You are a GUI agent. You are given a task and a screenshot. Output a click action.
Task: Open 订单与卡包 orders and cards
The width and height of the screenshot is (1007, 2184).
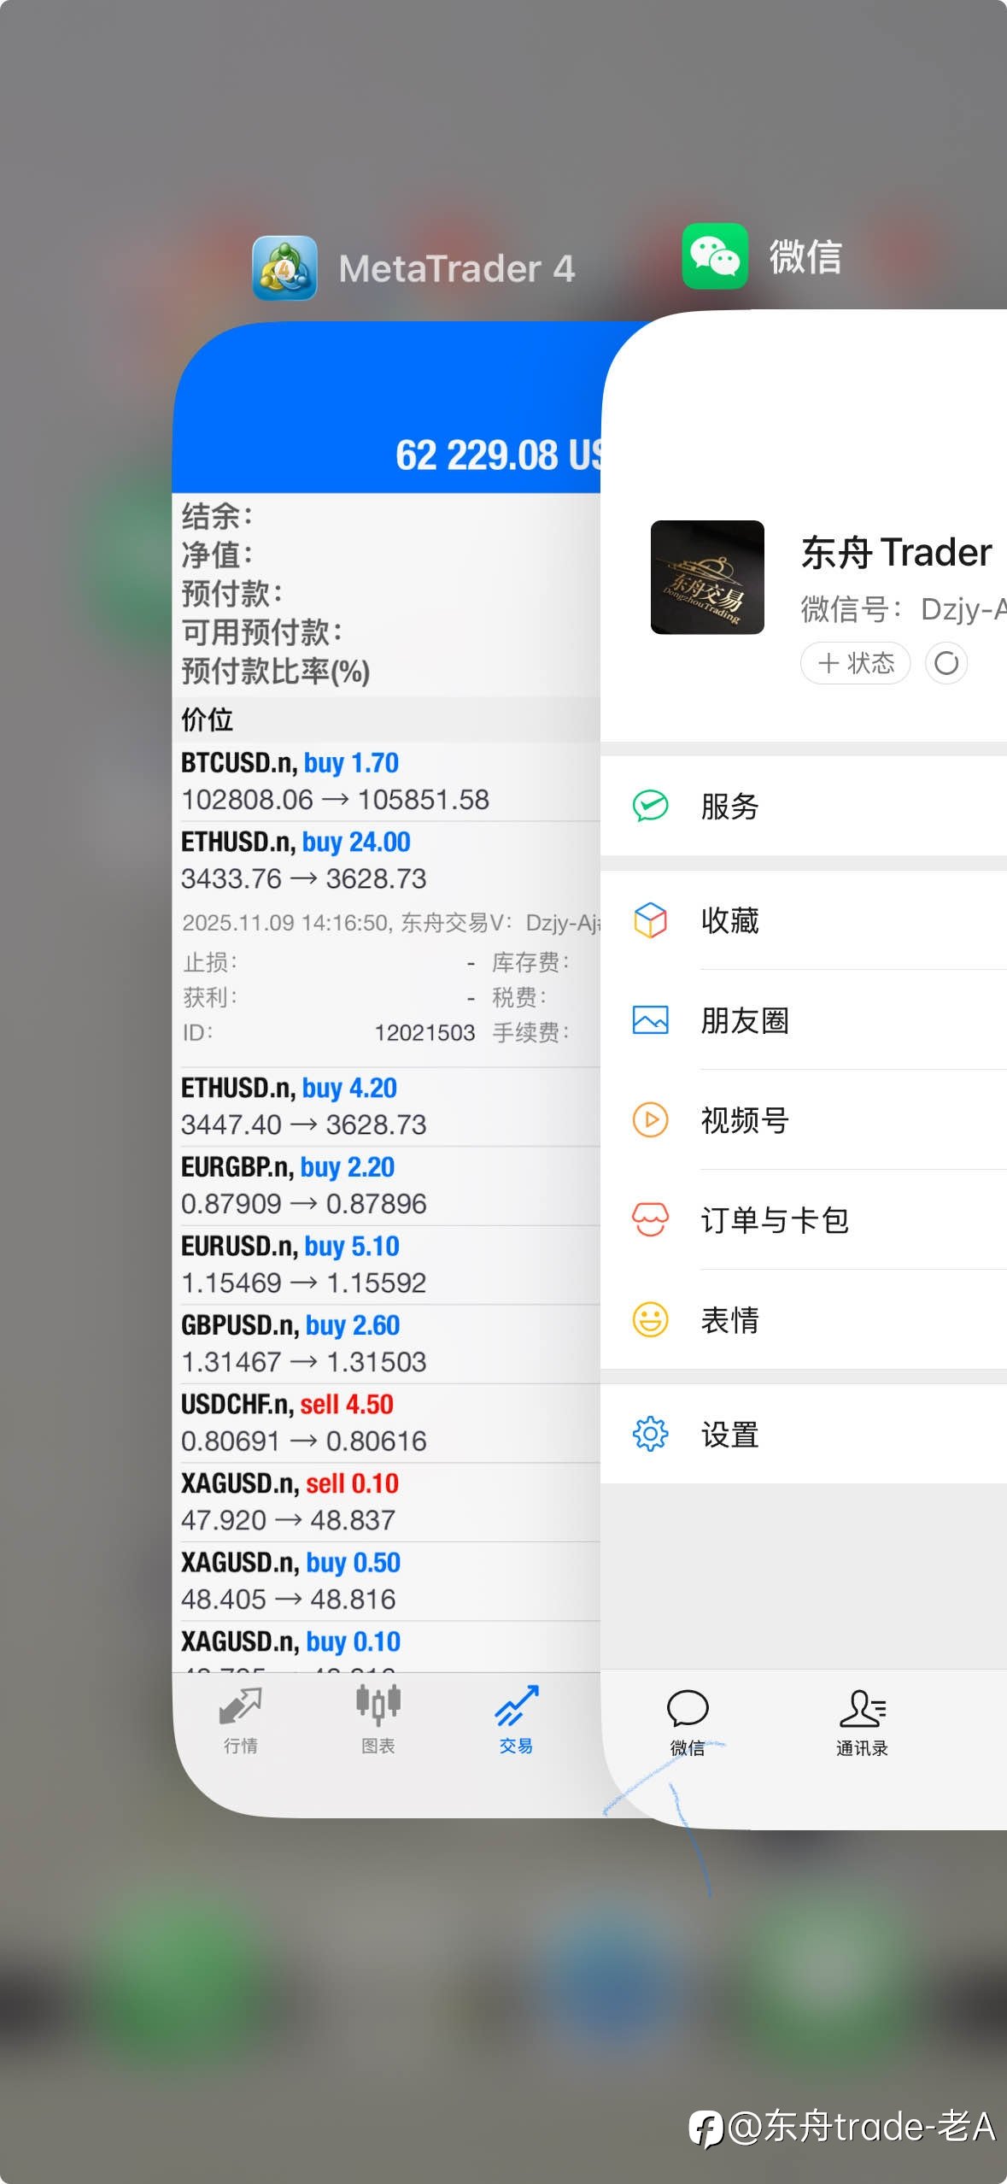[x=804, y=1220]
